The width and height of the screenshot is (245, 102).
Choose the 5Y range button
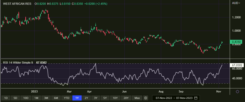105,98
